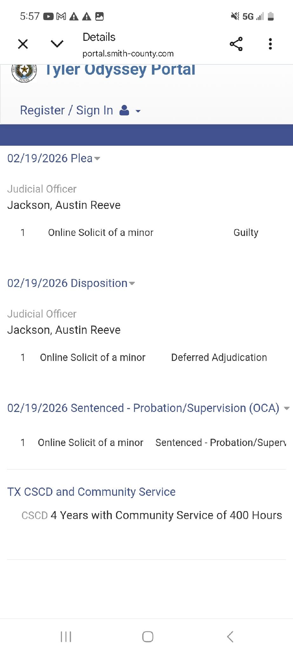Tap the YouTube notification icon

pyautogui.click(x=48, y=16)
